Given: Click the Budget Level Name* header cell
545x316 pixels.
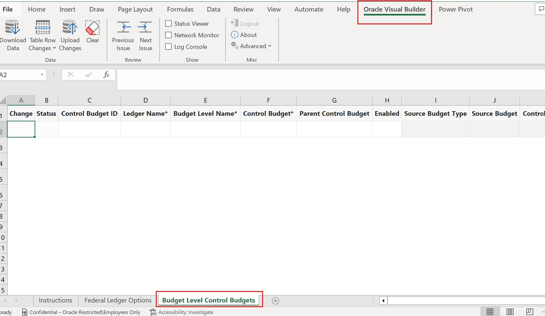Looking at the screenshot, I should 205,113.
